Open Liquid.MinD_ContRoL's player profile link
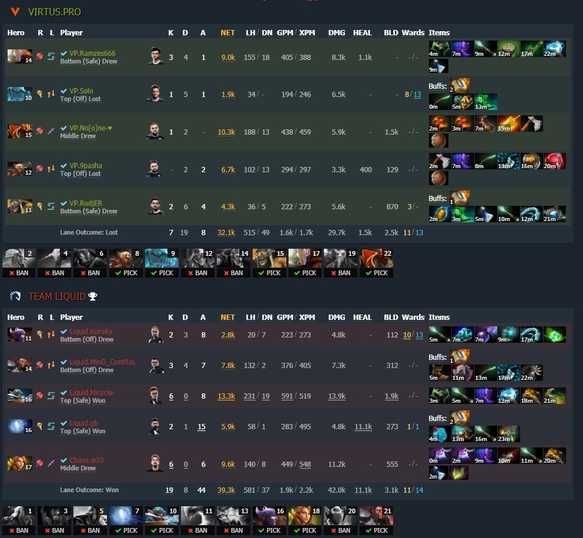583x538 pixels. coord(103,362)
